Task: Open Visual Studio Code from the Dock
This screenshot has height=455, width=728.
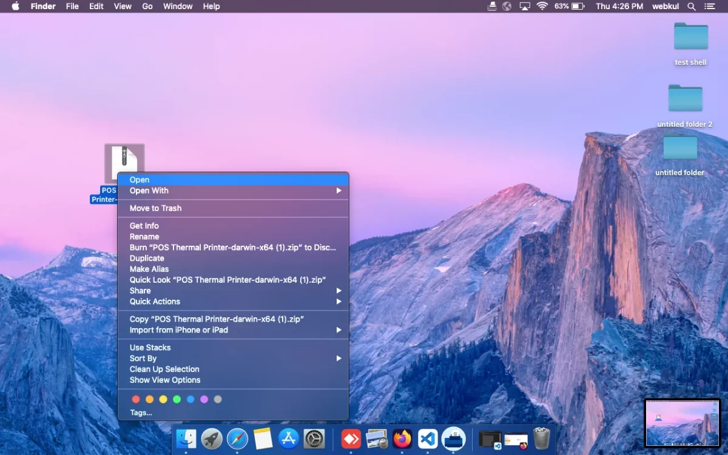Action: [x=428, y=439]
